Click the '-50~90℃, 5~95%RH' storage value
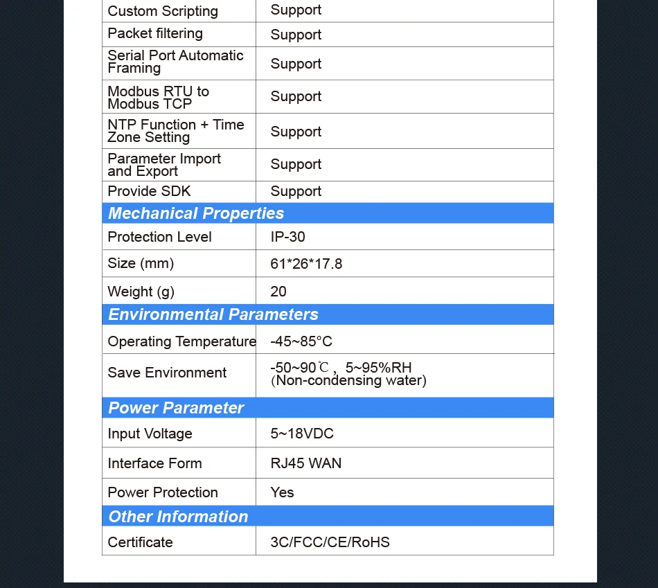Viewport: 658px width, 588px height. point(341,368)
